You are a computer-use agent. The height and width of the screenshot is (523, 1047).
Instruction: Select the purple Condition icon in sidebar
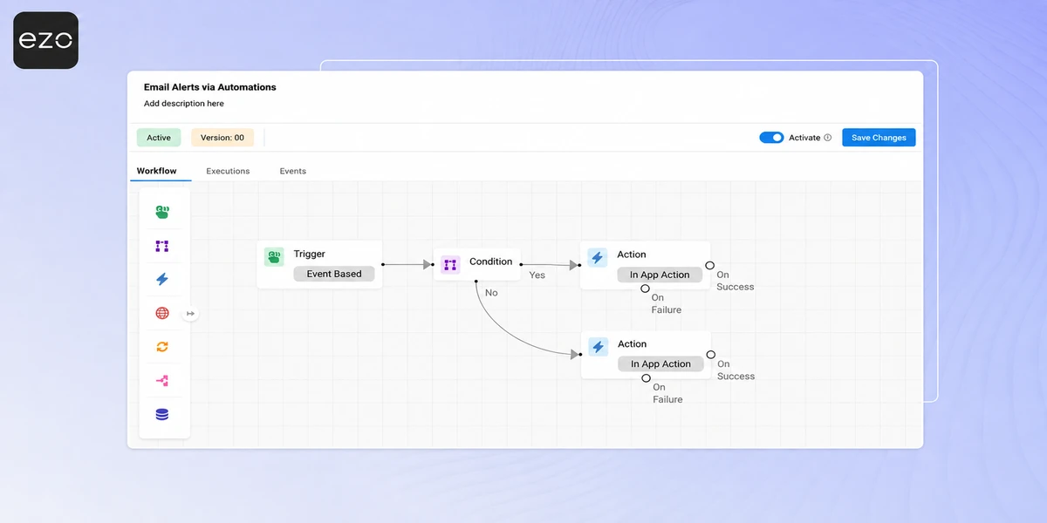162,246
